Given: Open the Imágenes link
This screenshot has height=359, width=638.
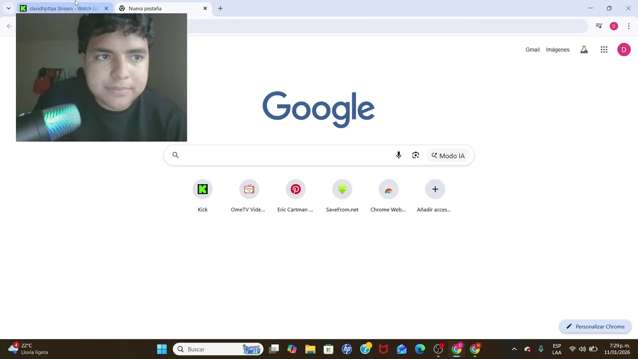Looking at the screenshot, I should pyautogui.click(x=557, y=50).
